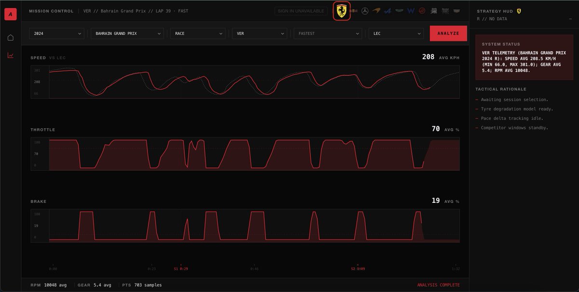Click inside the Speed telemetry chart
This screenshot has width=579, height=292.
(x=245, y=82)
